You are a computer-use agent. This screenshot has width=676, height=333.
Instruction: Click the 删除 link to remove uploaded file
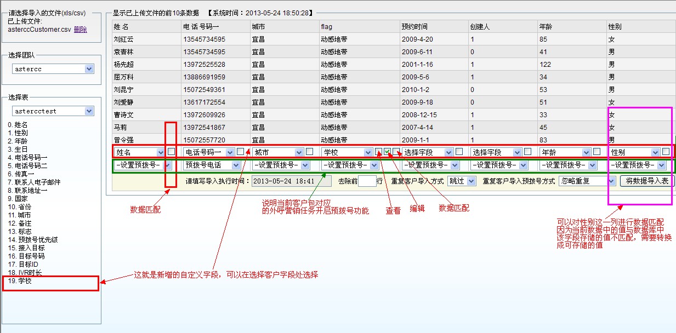tap(80, 30)
